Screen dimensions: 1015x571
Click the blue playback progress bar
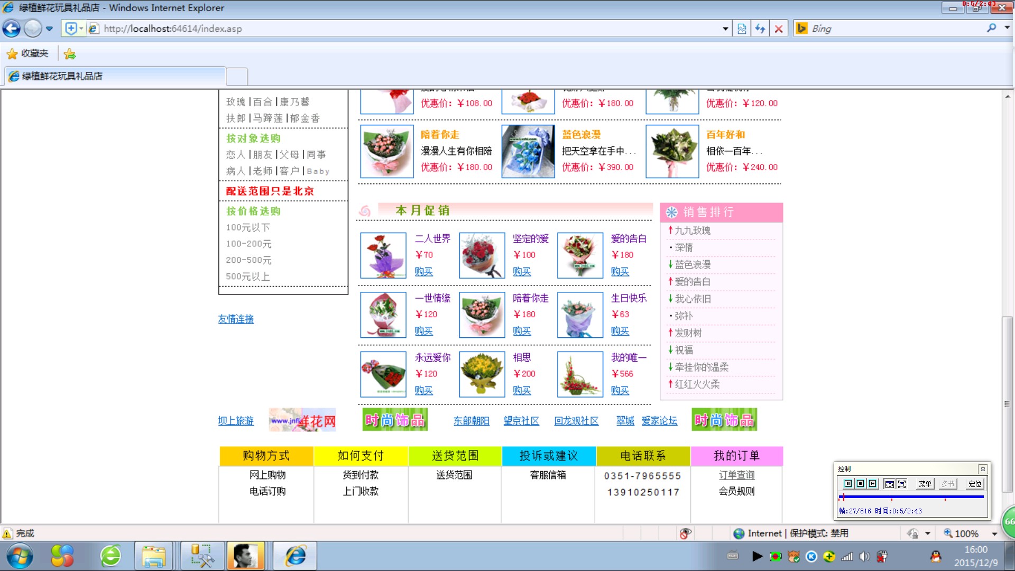coord(911,497)
